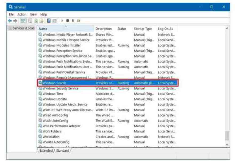Select Windows Mobile Hotspot Service row
Screen dimensions: 240x161
click(108, 40)
